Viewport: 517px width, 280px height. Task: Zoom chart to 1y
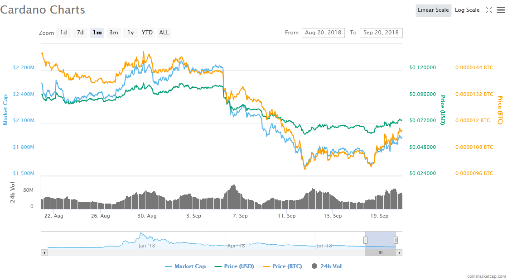(x=130, y=33)
